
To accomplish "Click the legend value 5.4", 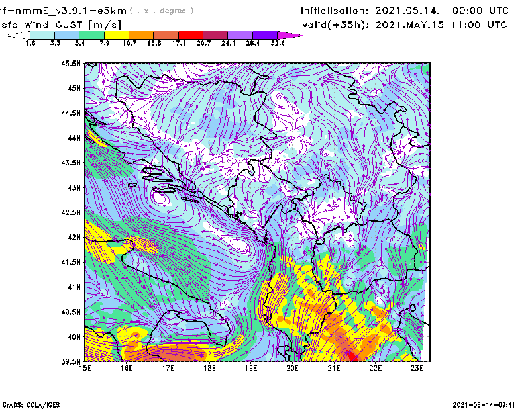I will (79, 43).
